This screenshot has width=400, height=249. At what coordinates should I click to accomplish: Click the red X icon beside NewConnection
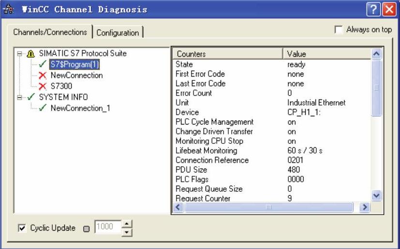tap(43, 75)
